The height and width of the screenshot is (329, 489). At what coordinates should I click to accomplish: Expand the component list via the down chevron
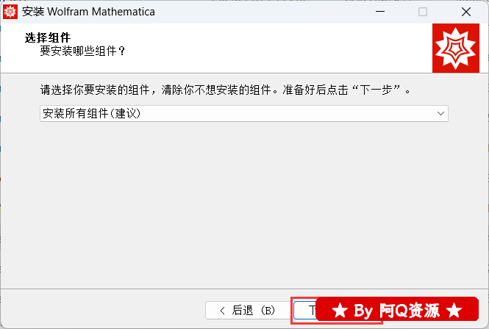tap(440, 113)
